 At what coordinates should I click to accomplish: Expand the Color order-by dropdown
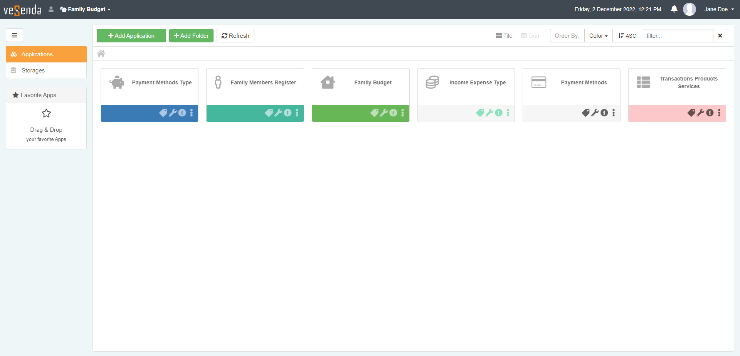pos(598,36)
